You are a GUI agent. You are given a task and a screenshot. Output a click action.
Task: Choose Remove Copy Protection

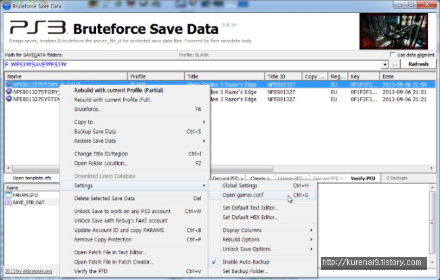coord(103,239)
